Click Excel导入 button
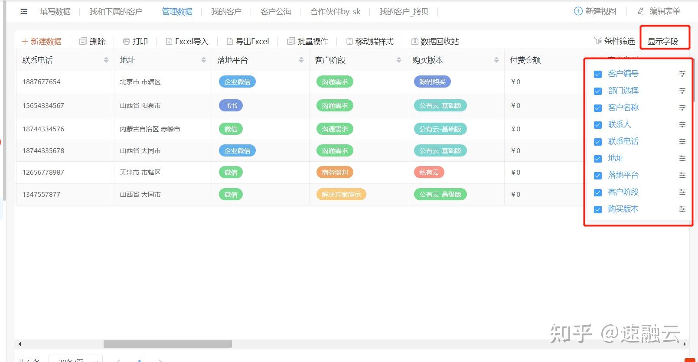The width and height of the screenshot is (698, 362). pyautogui.click(x=187, y=41)
